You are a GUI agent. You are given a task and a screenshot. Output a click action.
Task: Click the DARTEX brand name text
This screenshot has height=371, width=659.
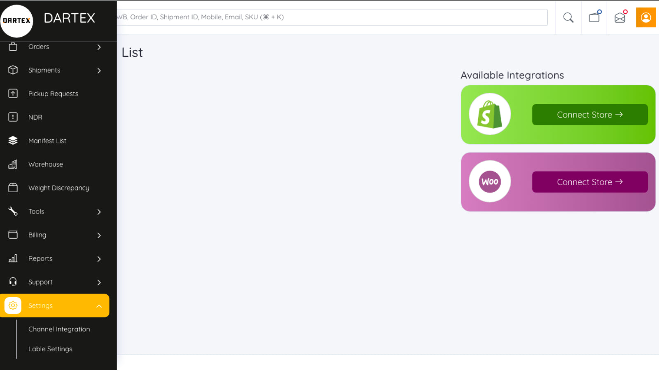click(70, 18)
